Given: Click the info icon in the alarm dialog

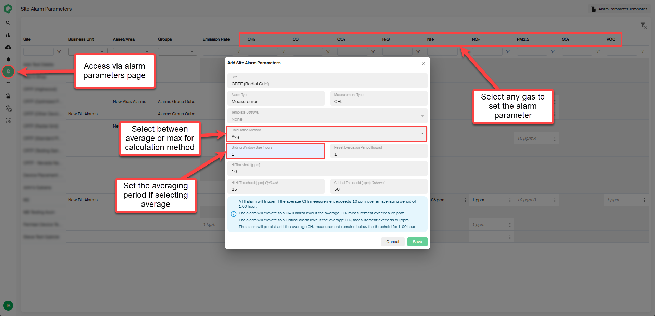Looking at the screenshot, I should [233, 214].
